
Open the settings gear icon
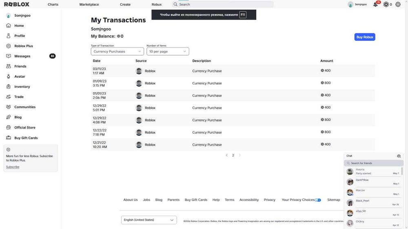pyautogui.click(x=398, y=4)
